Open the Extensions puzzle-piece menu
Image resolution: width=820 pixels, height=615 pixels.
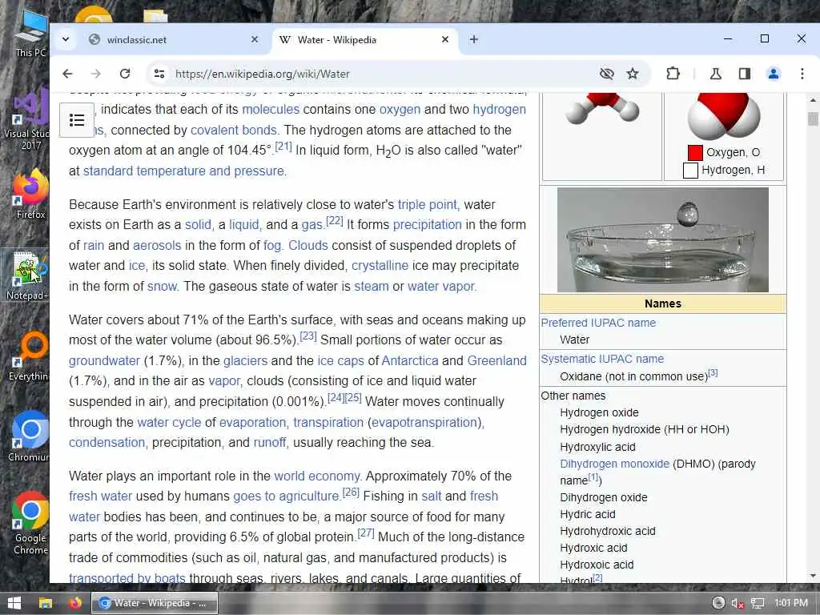pyautogui.click(x=673, y=74)
